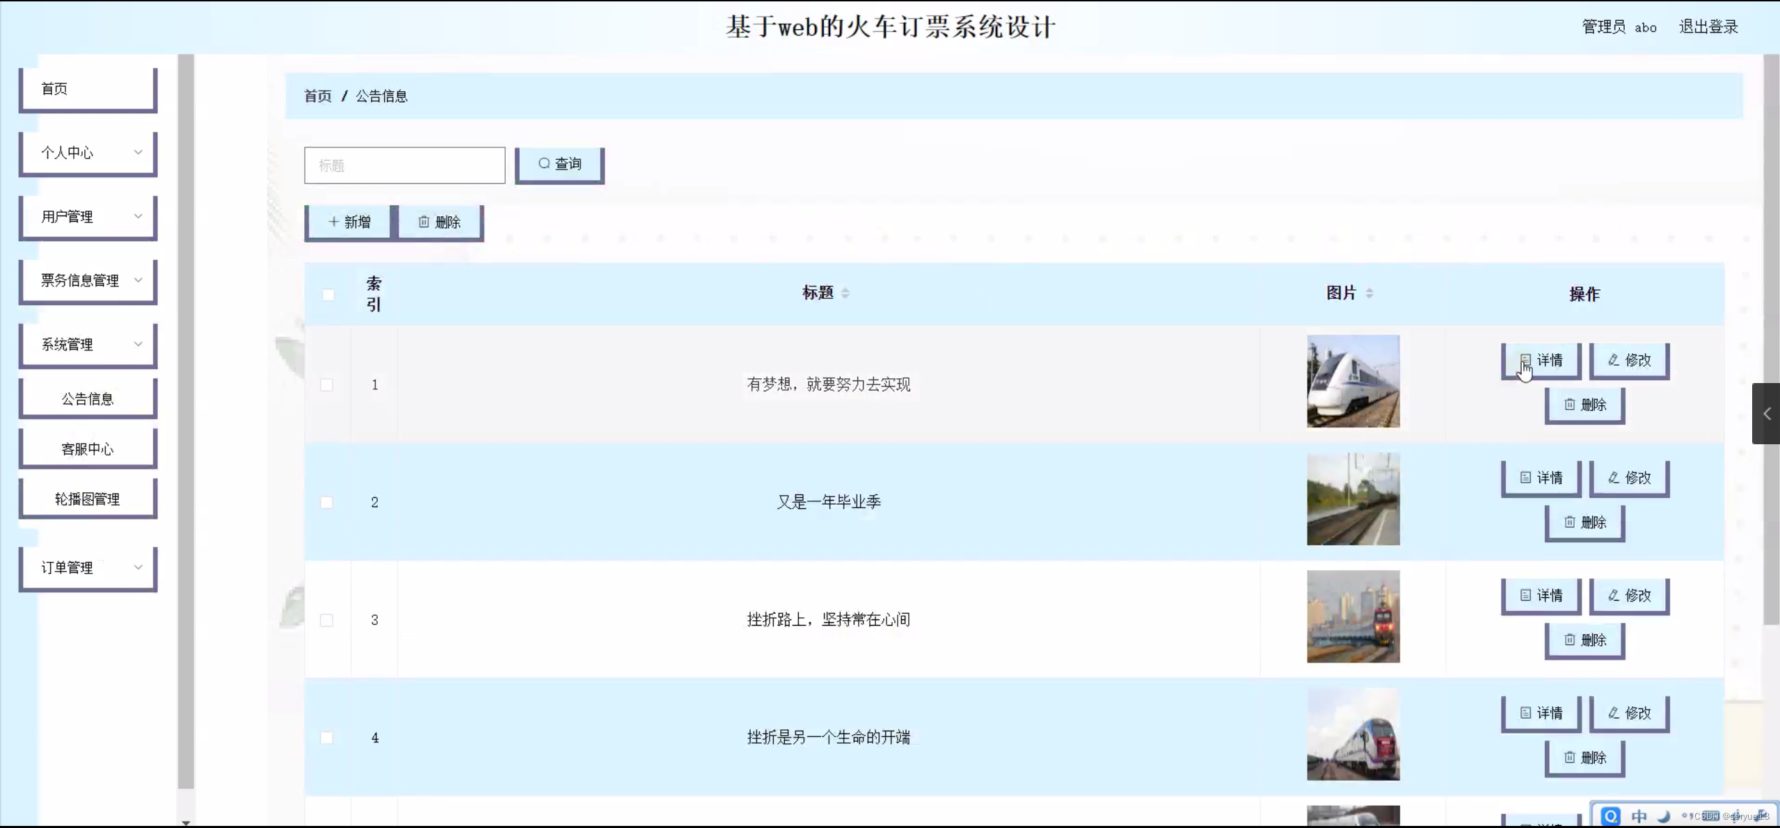Click pencil 修改 icon for row 4
Viewport: 1780px width, 828px height.
pyautogui.click(x=1614, y=713)
